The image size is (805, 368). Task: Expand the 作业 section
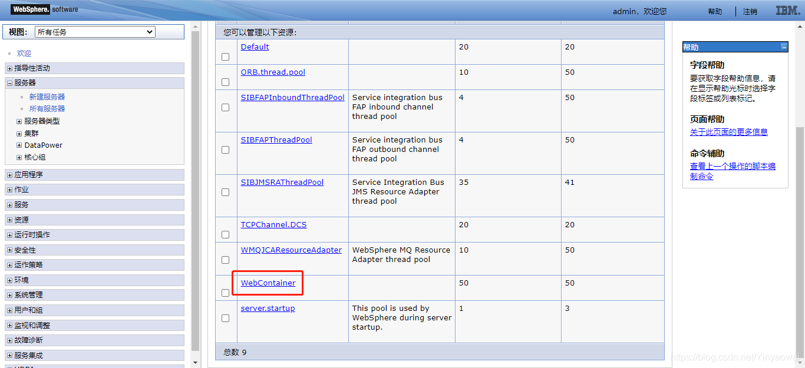9,190
